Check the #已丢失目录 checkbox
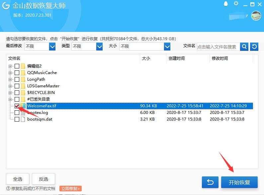Screen dimensions: 264x195 (x=17, y=99)
